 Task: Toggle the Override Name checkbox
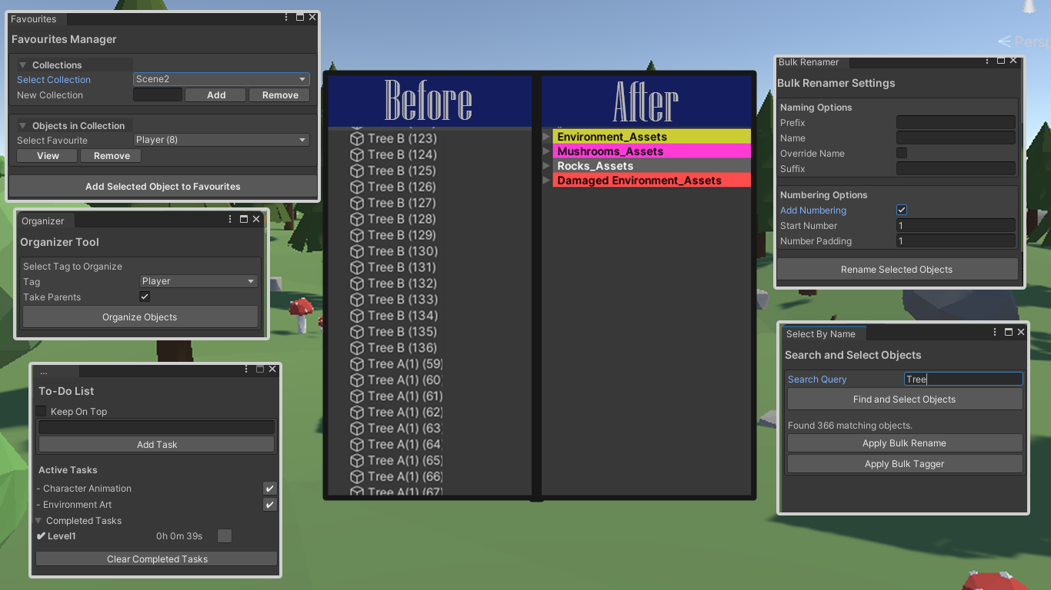pyautogui.click(x=903, y=153)
